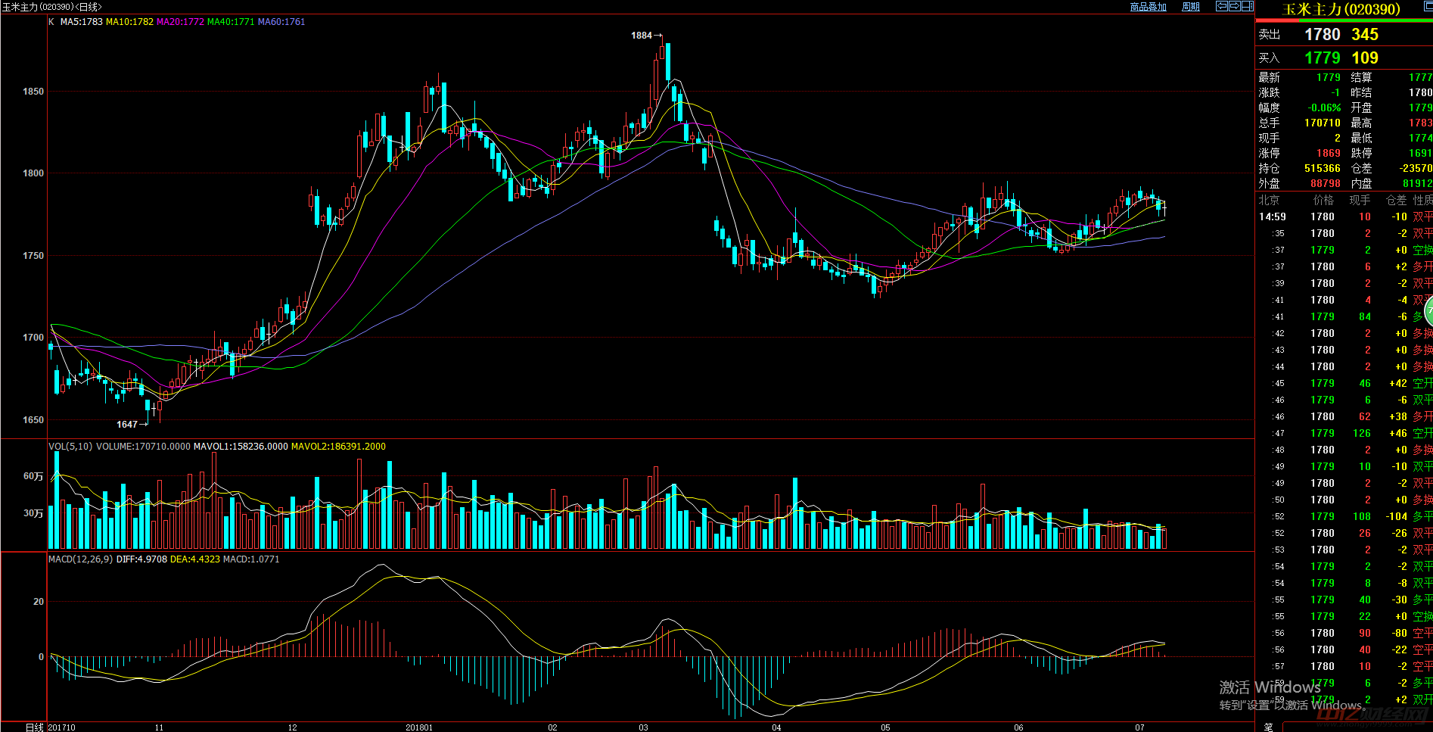Click the right arrow navigation icon

pos(1234,6)
